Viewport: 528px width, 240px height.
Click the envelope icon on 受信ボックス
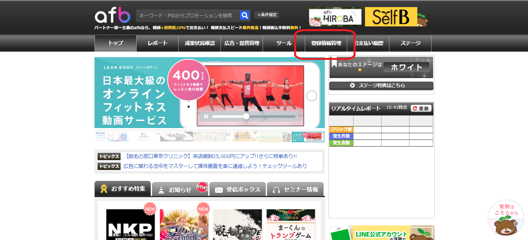219,190
